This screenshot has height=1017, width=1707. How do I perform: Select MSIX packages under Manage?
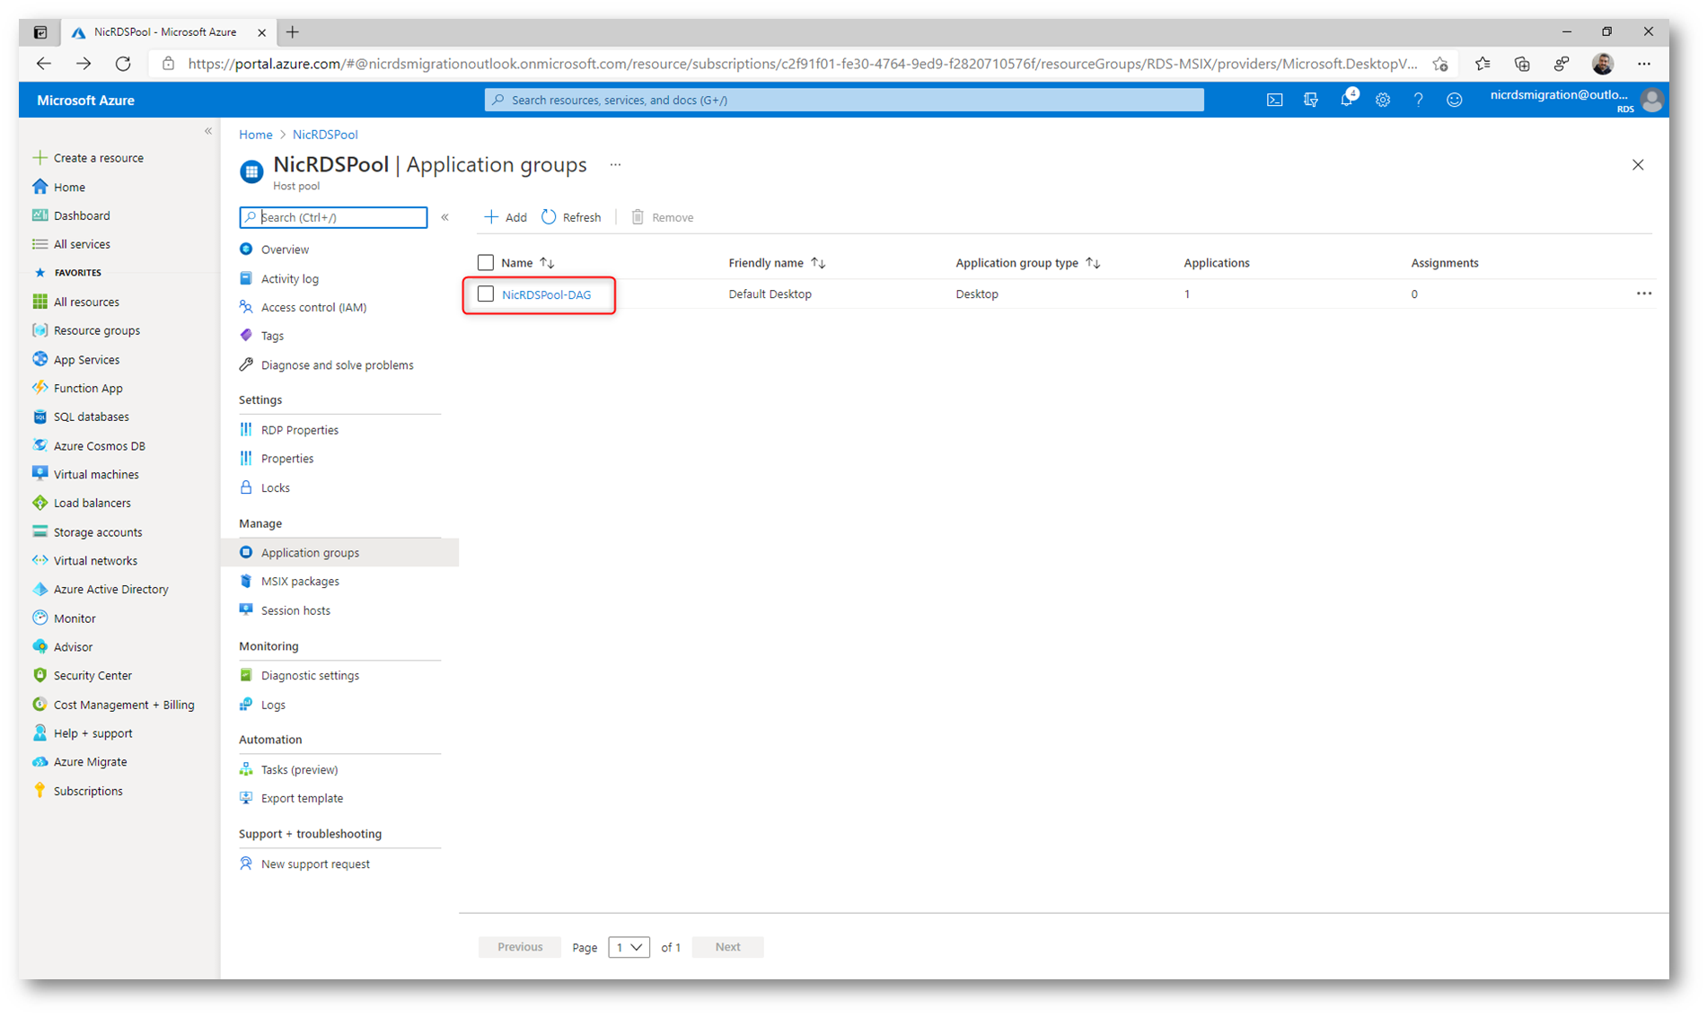coord(300,582)
